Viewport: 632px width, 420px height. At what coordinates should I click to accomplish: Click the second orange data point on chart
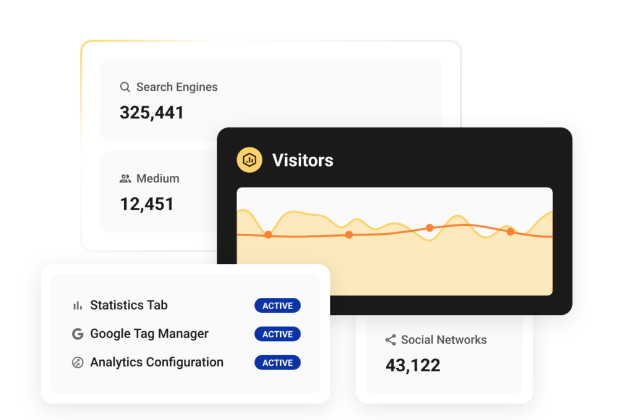349,234
